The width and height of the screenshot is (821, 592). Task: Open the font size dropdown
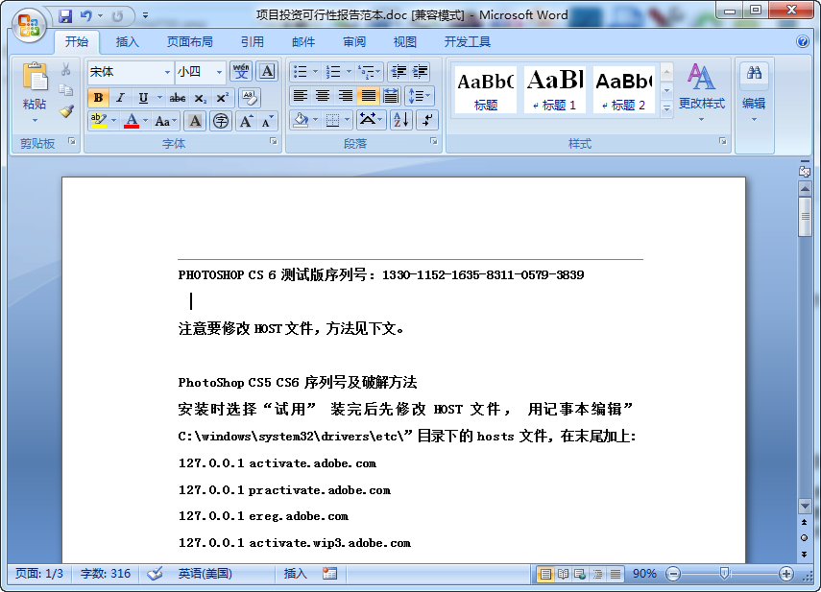[219, 72]
